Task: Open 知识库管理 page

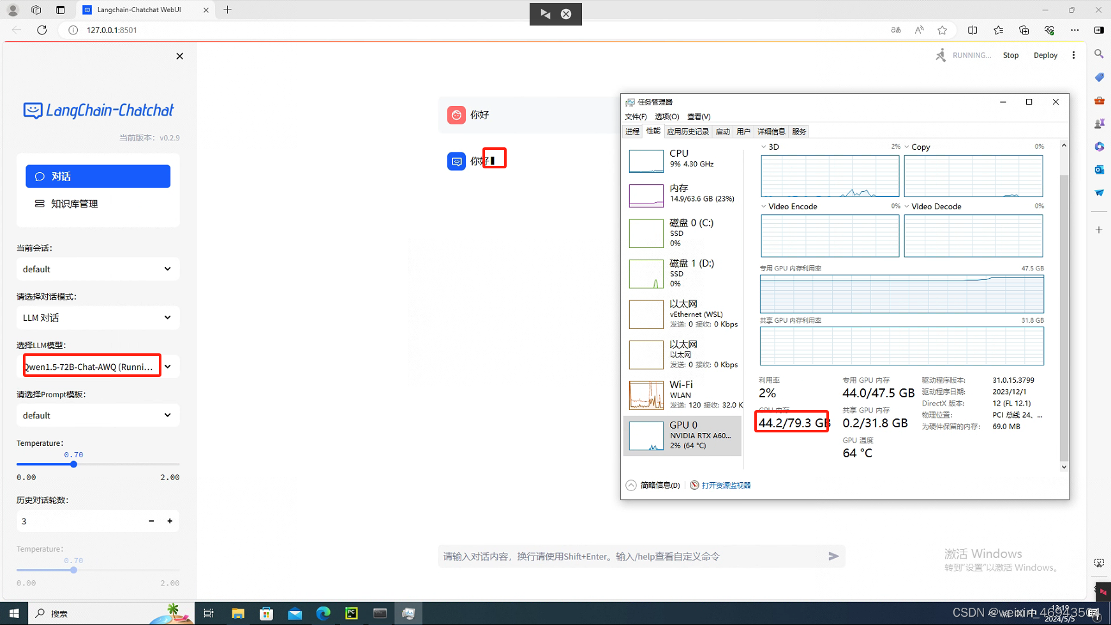Action: click(x=98, y=204)
